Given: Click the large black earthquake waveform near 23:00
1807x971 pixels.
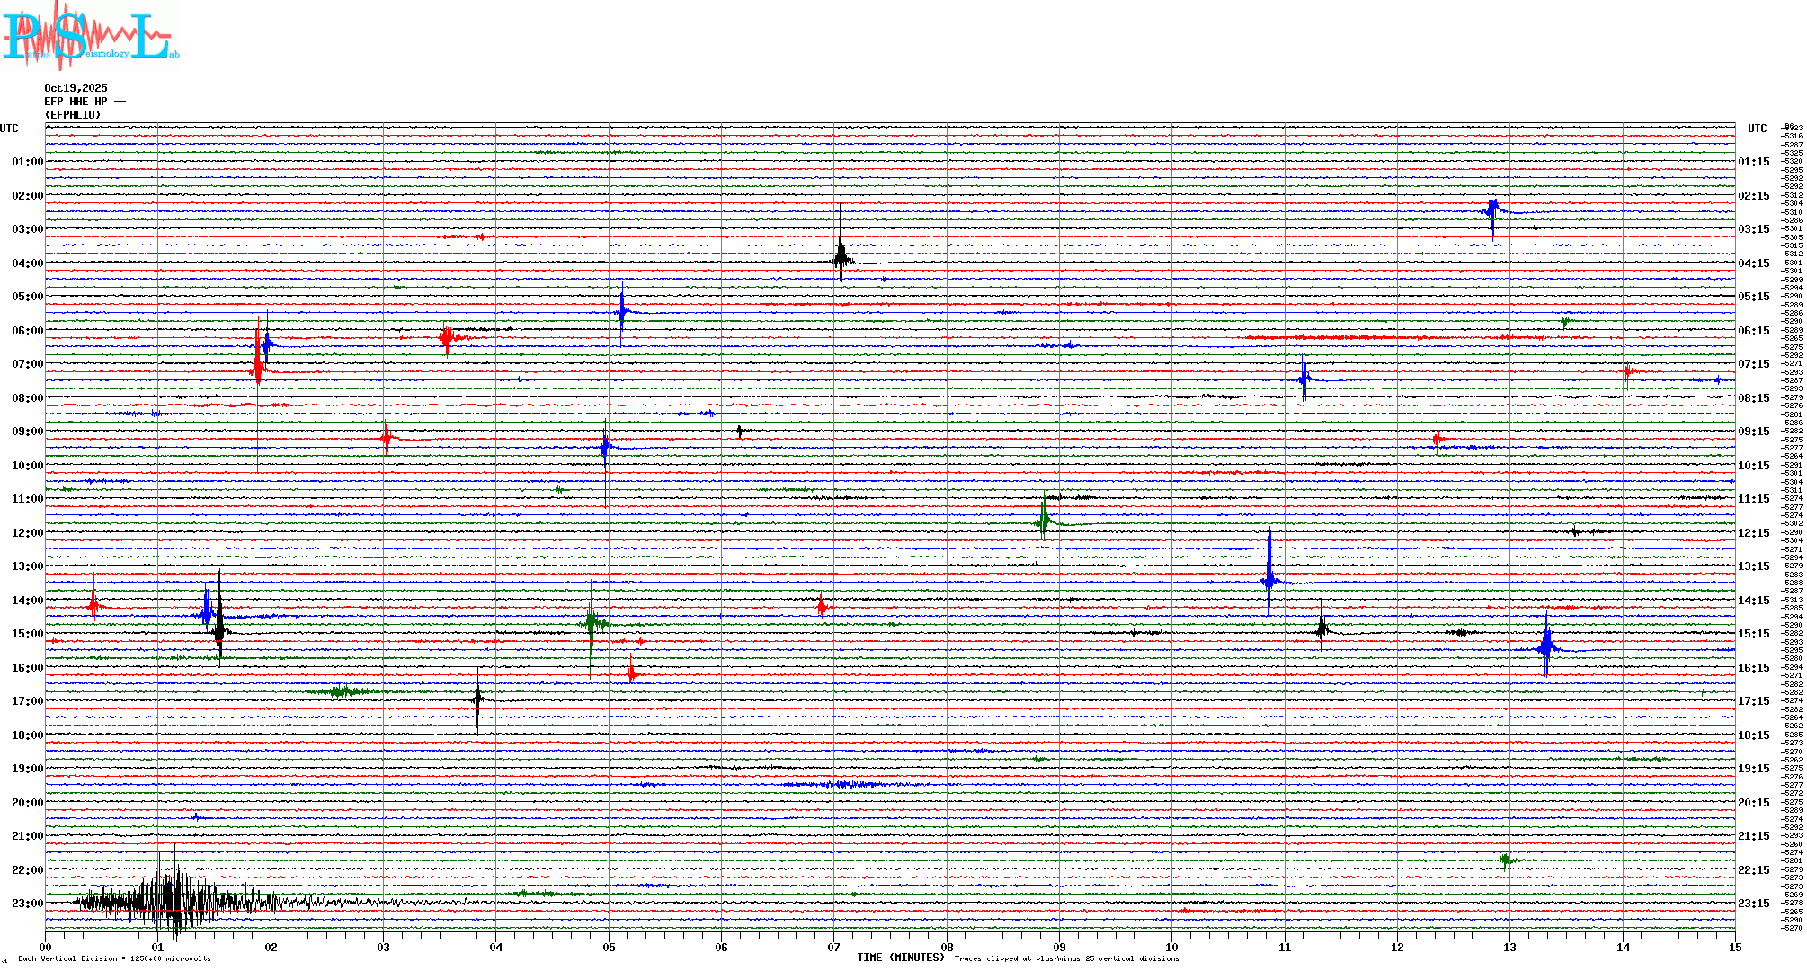Looking at the screenshot, I should (x=171, y=902).
